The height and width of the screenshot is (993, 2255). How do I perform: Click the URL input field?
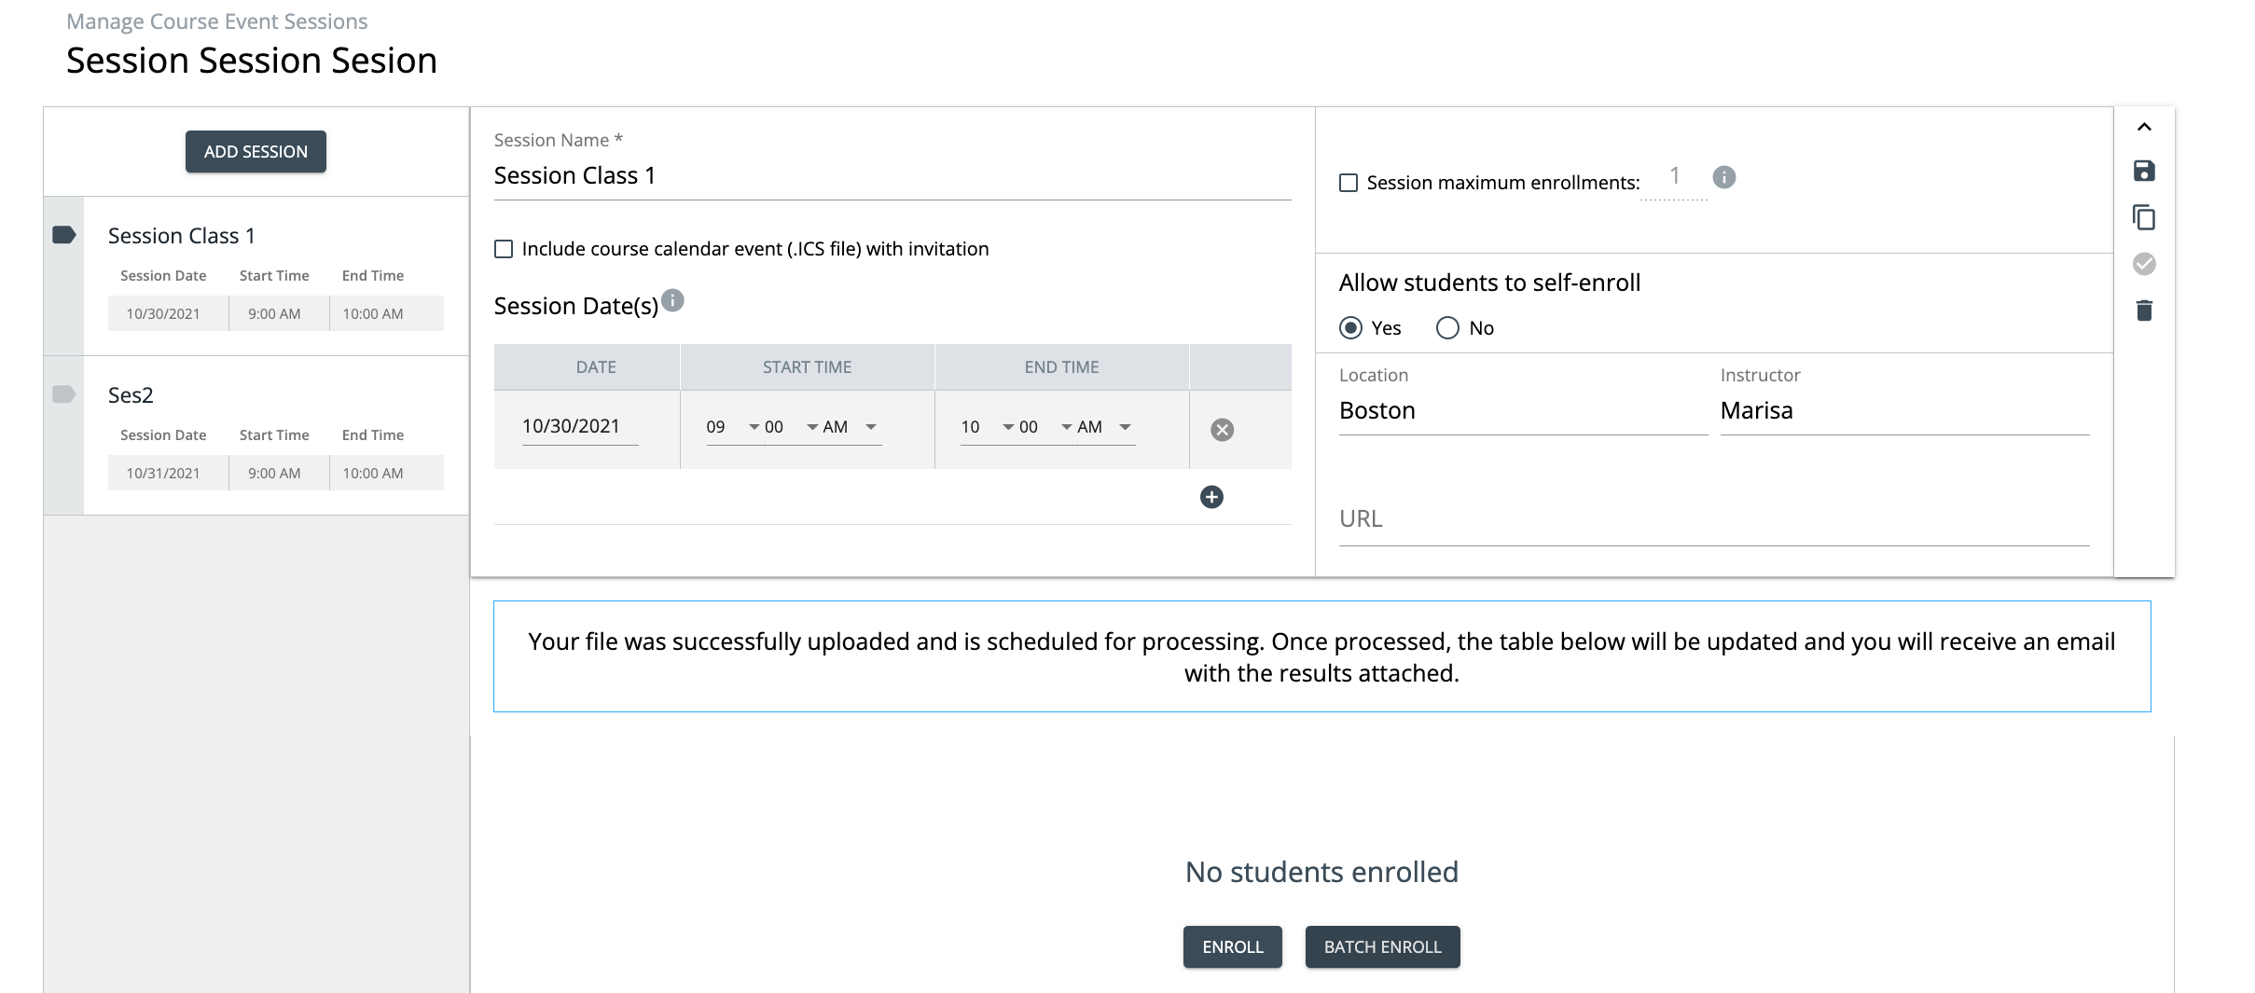click(x=1713, y=519)
